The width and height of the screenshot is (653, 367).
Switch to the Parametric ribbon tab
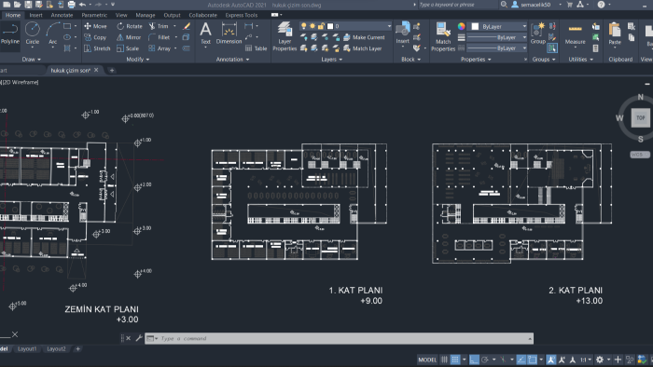[x=94, y=15]
